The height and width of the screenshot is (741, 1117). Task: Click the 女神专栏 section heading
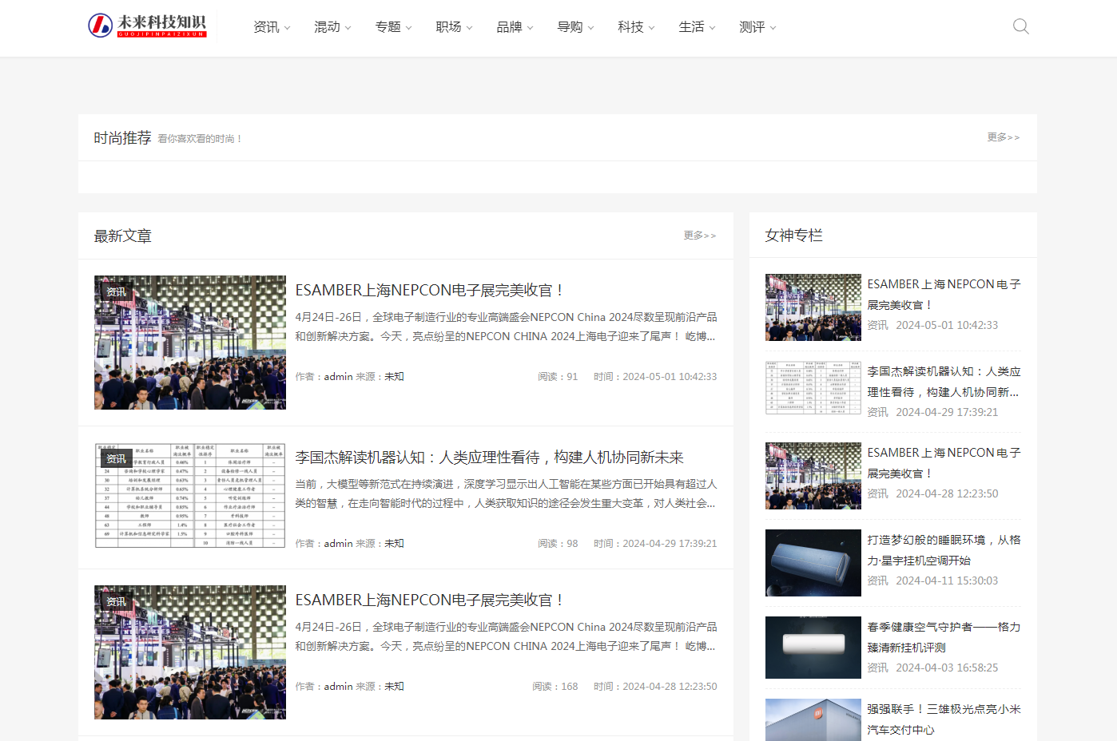click(793, 236)
